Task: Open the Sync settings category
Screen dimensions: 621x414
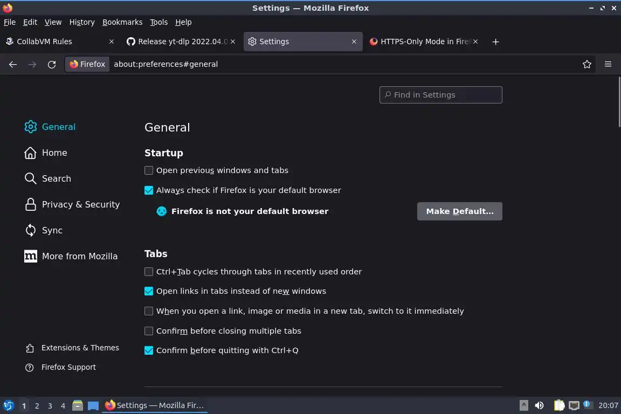Action: (x=44, y=230)
